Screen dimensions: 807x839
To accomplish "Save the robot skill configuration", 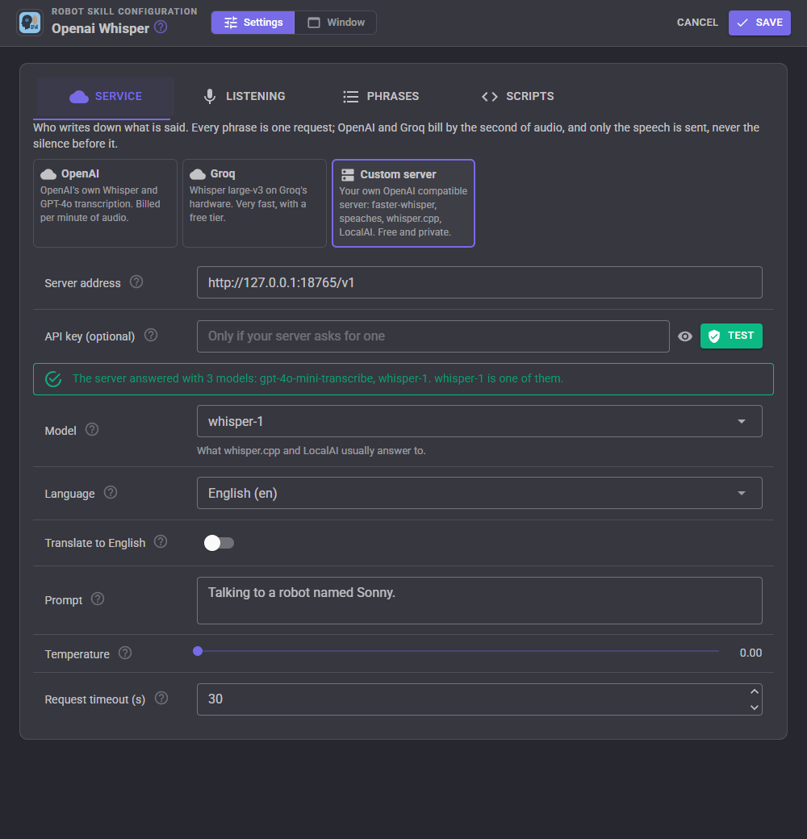I will click(759, 23).
